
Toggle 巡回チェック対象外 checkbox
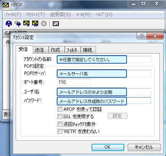[60, 124]
